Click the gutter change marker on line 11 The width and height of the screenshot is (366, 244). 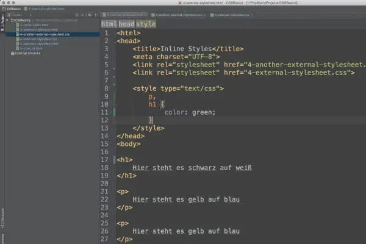pos(114,112)
